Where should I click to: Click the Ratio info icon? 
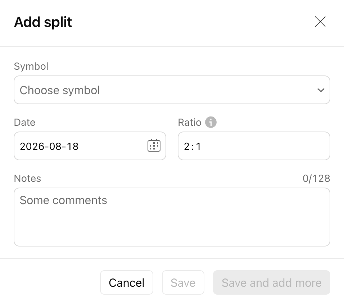[x=211, y=122]
